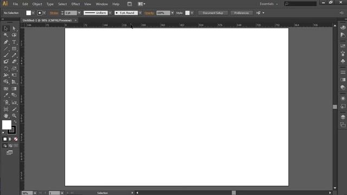Select the Paintbrush tool
Image resolution: width=347 pixels, height=195 pixels.
point(6,55)
